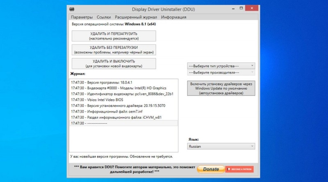Maximize the DDU window
The width and height of the screenshot is (328, 182).
pos(241,8)
